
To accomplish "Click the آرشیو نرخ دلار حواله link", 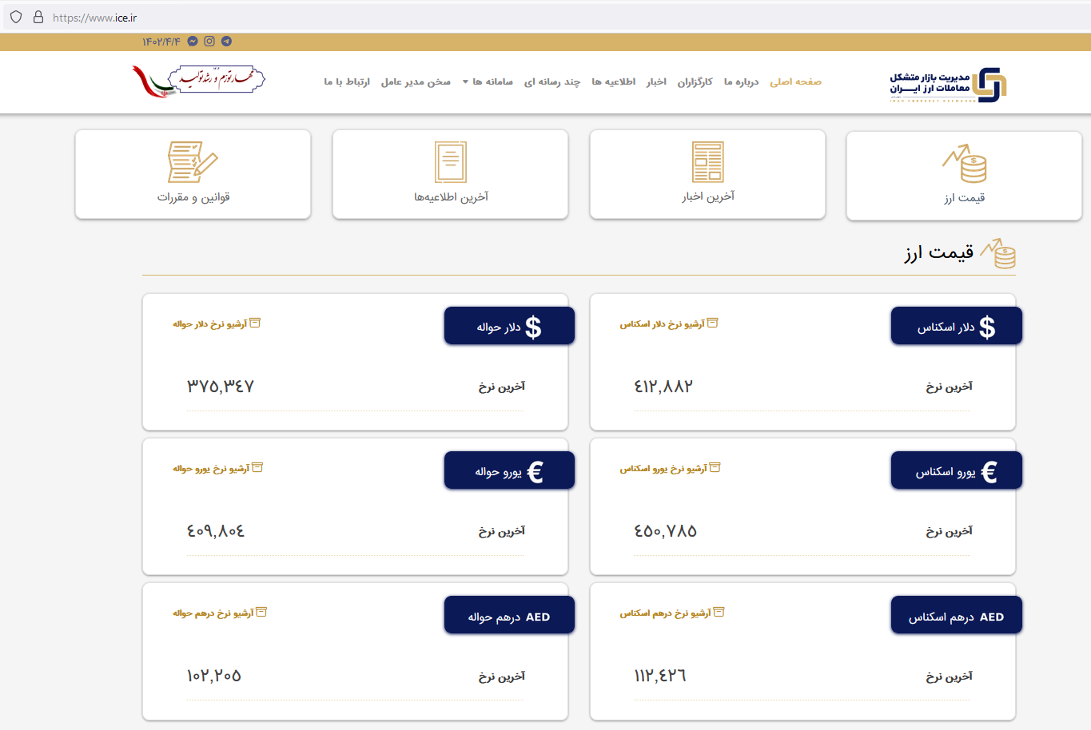I will pyautogui.click(x=217, y=323).
